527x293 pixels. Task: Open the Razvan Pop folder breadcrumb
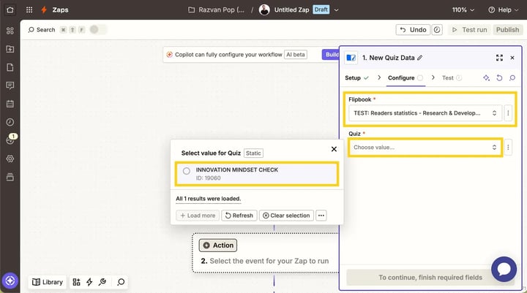point(217,9)
